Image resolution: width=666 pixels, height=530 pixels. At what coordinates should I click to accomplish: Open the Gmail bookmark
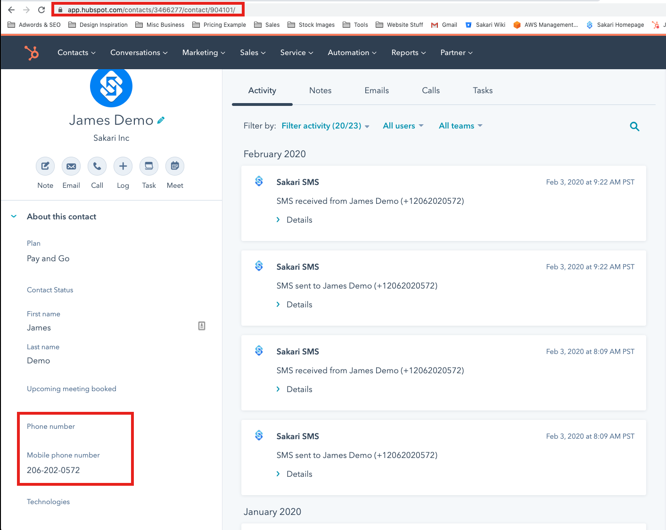pyautogui.click(x=444, y=25)
